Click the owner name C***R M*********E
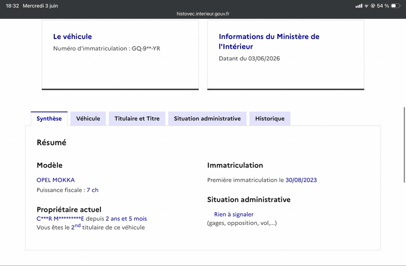406x266 pixels. click(60, 219)
